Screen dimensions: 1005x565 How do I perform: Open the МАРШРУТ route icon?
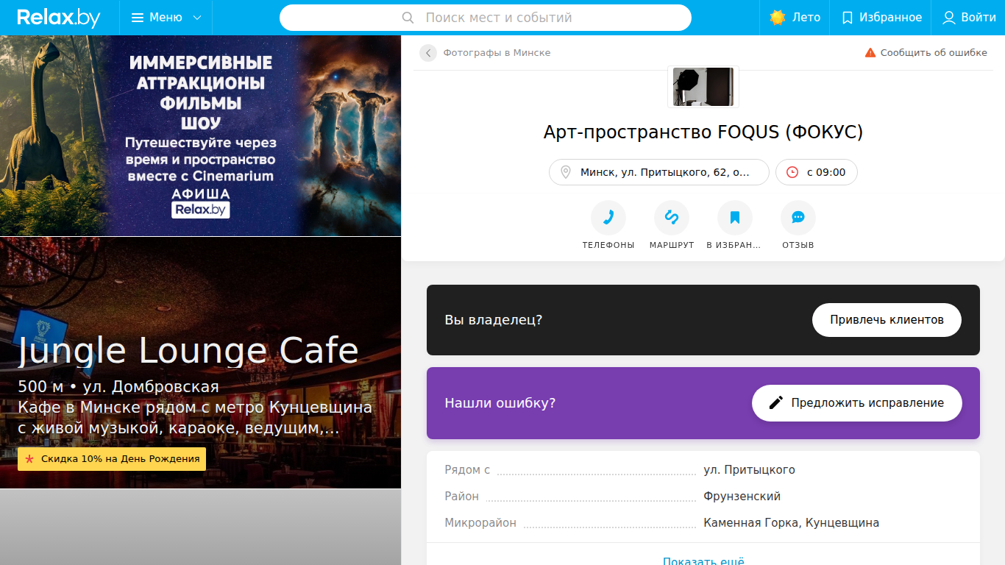point(672,218)
